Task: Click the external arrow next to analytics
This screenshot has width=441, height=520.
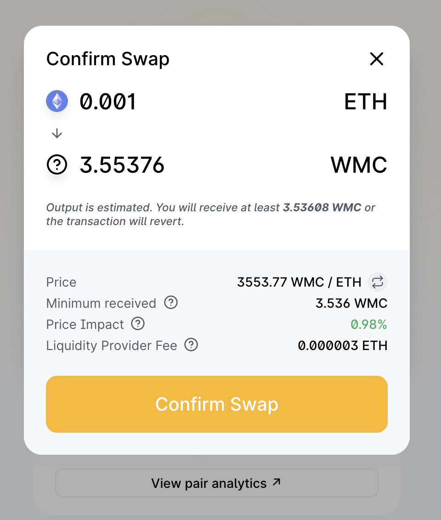Action: [x=277, y=482]
